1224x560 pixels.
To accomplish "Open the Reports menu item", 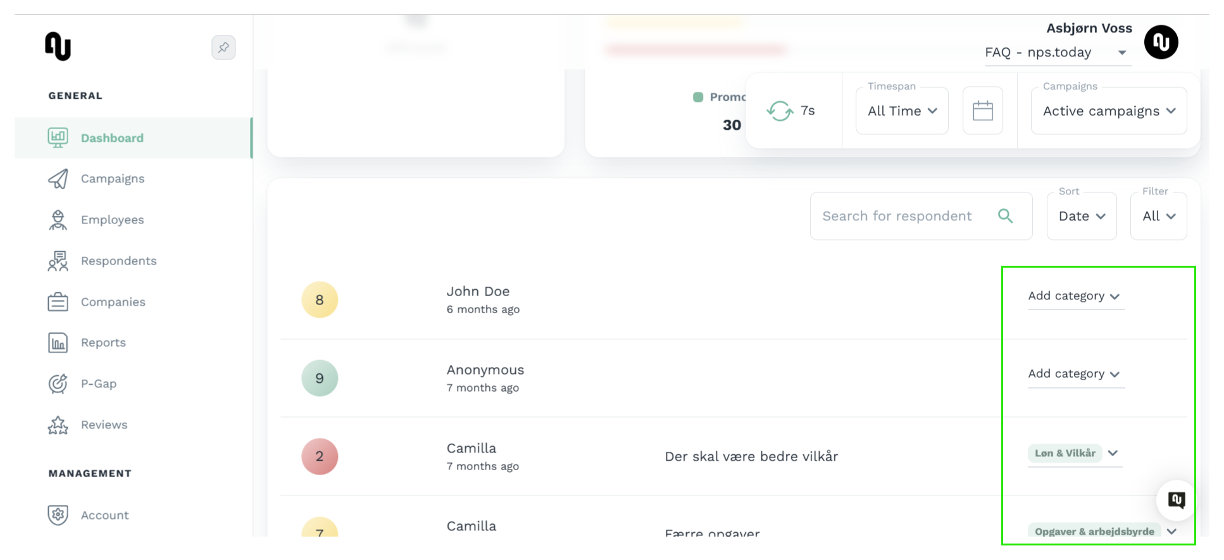I will point(103,343).
